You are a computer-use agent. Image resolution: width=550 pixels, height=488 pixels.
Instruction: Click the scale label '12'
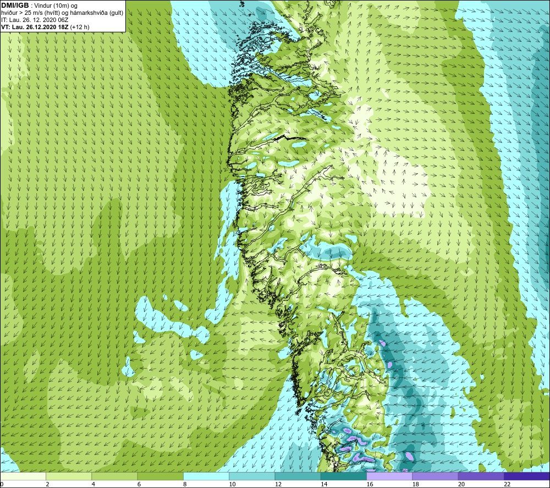point(278,485)
